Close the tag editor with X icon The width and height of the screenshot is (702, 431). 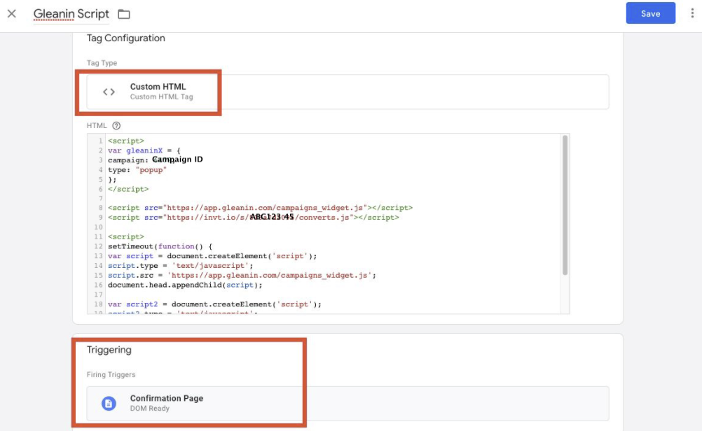point(12,14)
